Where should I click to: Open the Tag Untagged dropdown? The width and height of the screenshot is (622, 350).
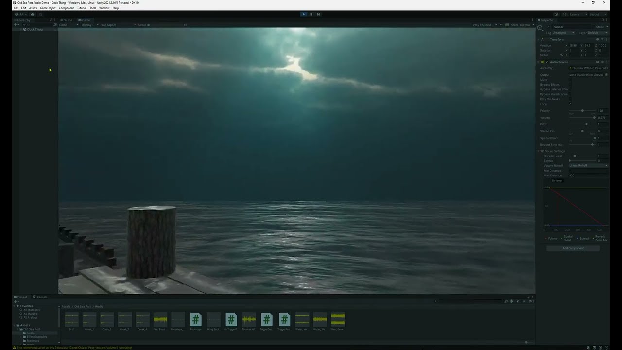click(564, 33)
